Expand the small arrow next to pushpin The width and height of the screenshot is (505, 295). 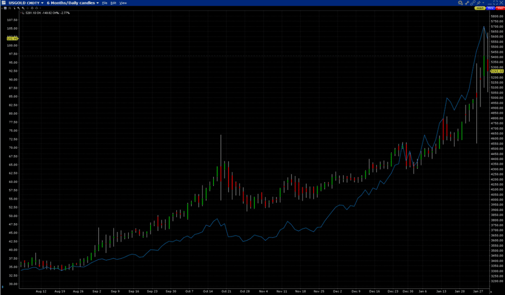(x=483, y=3)
